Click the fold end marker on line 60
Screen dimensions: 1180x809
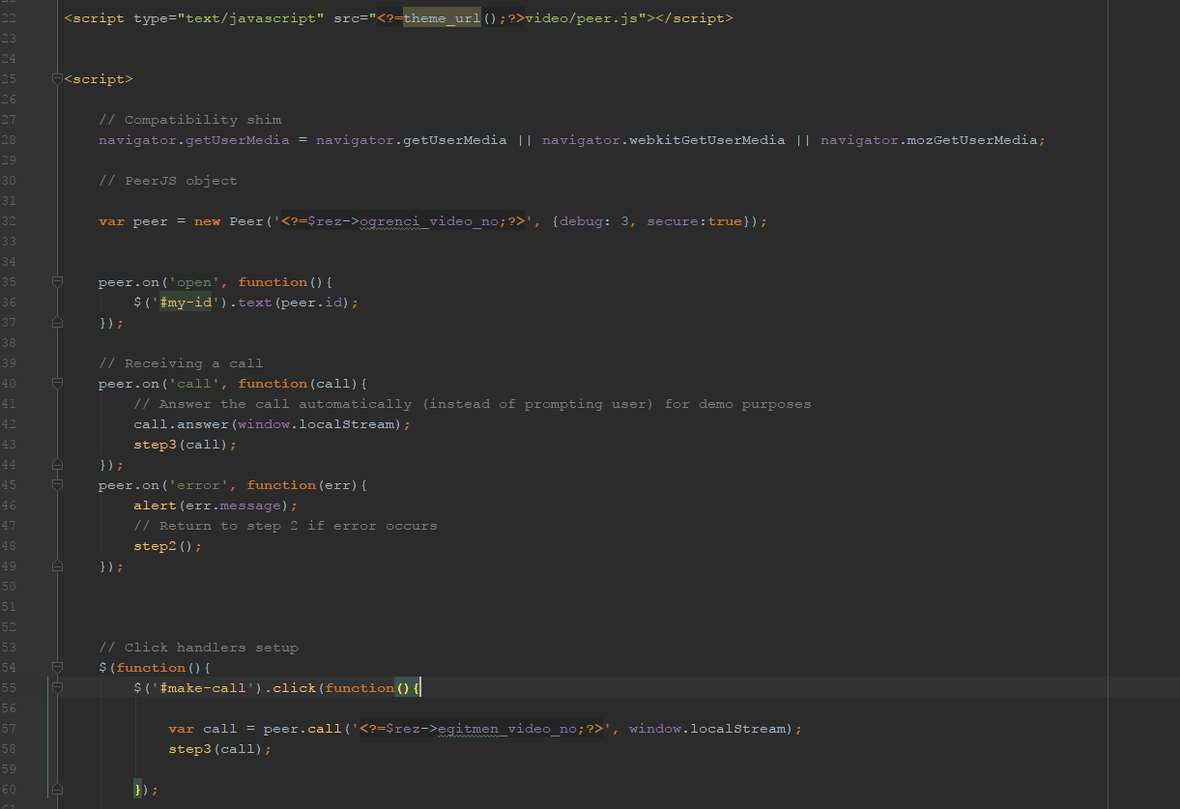coord(57,789)
